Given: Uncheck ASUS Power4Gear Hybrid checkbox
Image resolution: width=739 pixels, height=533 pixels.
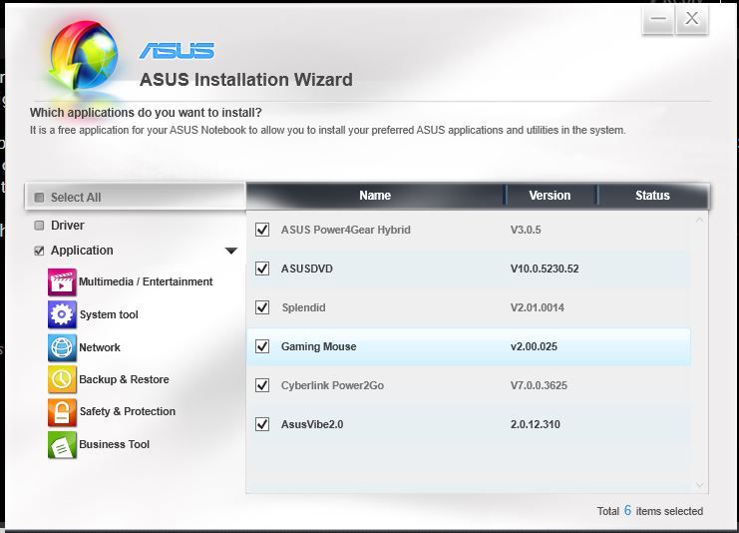Looking at the screenshot, I should pos(262,230).
